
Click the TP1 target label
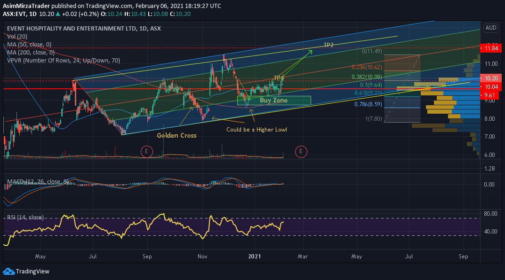[x=278, y=78]
